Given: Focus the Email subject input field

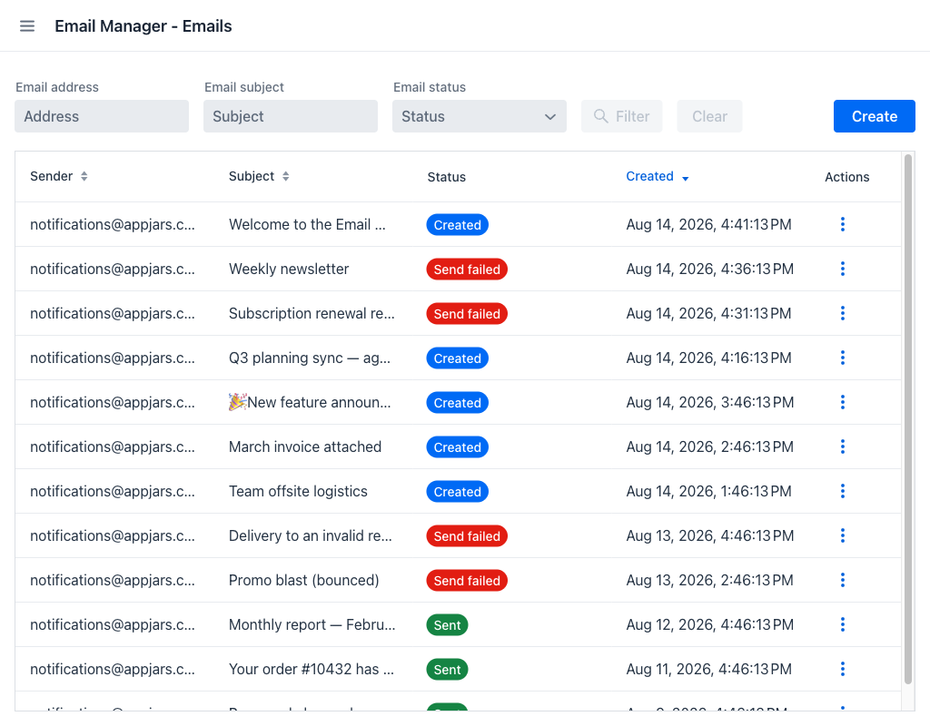Looking at the screenshot, I should point(291,116).
